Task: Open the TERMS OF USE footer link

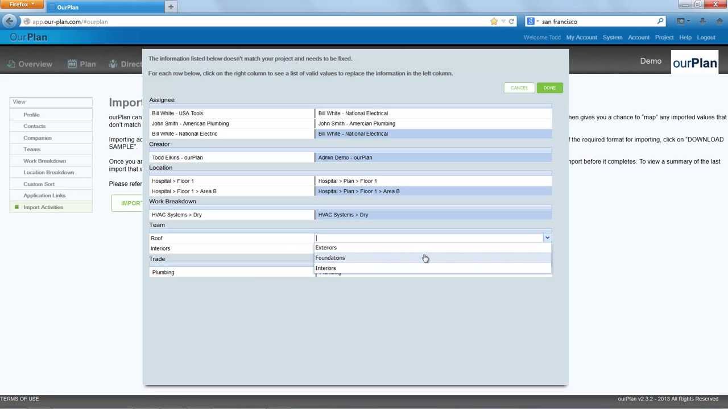Action: click(x=19, y=399)
